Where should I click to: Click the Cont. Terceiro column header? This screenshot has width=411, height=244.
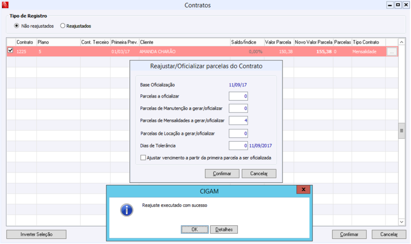pos(95,42)
